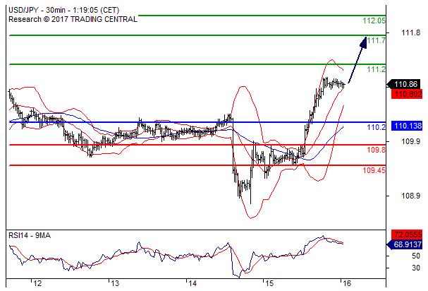Select the 111.7 resistance level label
The width and height of the screenshot is (428, 291).
click(x=376, y=40)
